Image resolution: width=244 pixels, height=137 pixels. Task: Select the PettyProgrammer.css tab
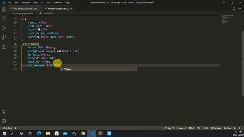[59, 8]
